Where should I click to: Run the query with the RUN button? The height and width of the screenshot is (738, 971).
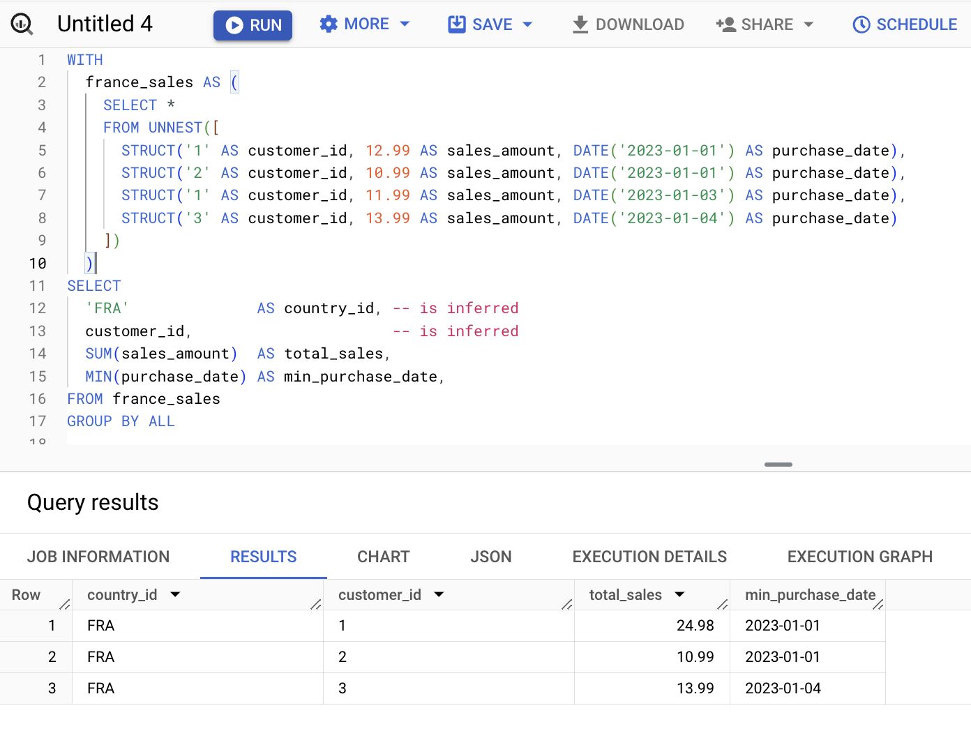tap(253, 24)
